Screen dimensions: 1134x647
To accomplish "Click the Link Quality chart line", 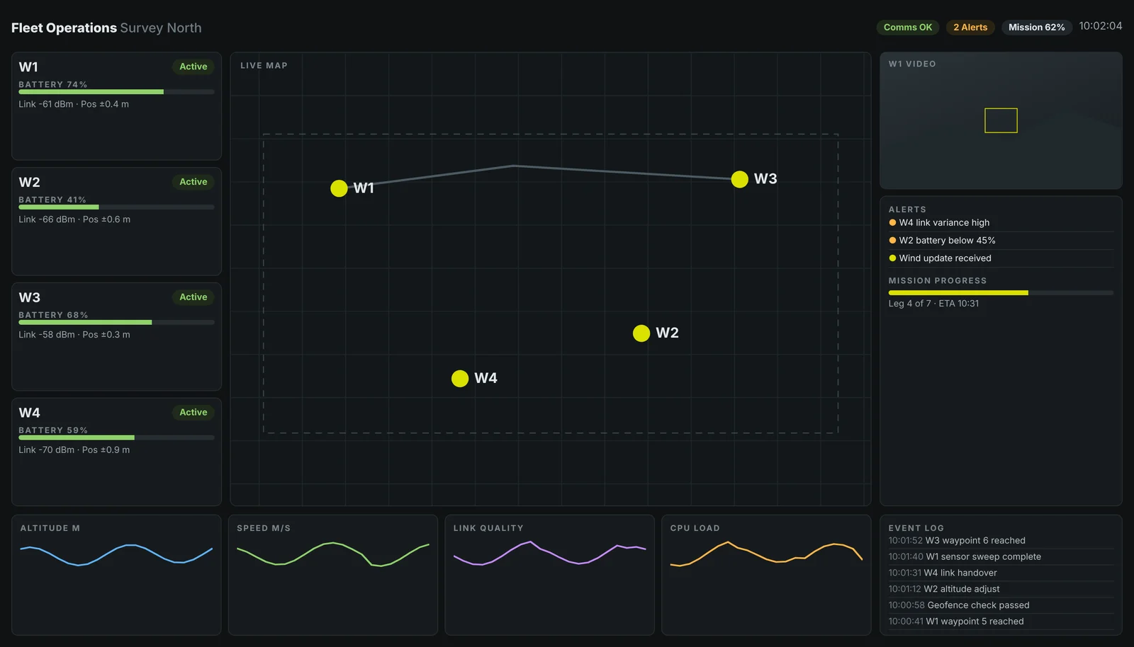I will coord(549,553).
